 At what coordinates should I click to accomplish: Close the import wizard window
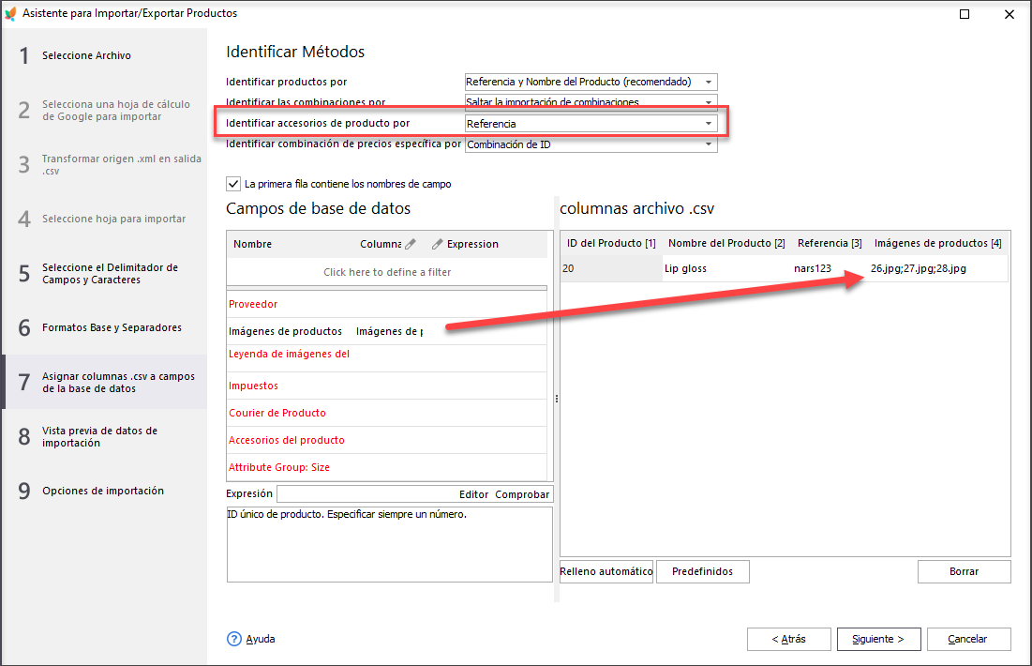pos(1009,14)
